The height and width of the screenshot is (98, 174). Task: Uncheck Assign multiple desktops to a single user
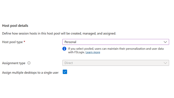point(65,72)
